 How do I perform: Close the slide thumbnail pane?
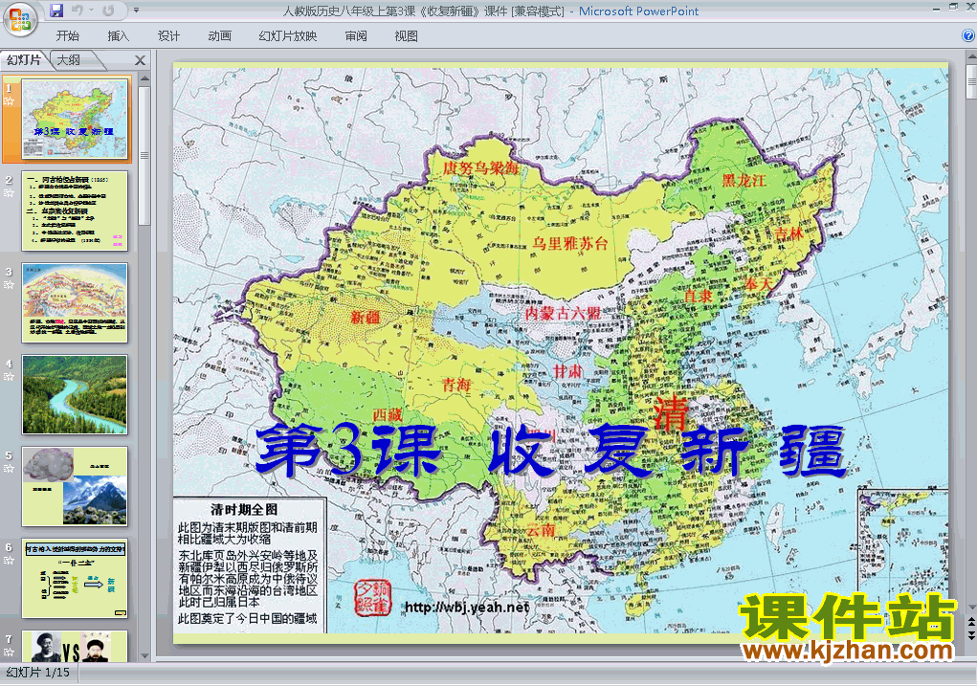pos(141,60)
